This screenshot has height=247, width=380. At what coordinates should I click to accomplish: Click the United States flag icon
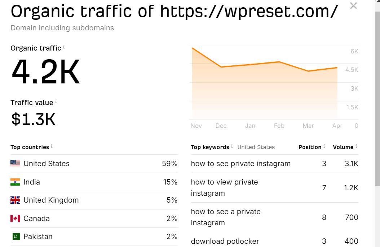tap(15, 164)
